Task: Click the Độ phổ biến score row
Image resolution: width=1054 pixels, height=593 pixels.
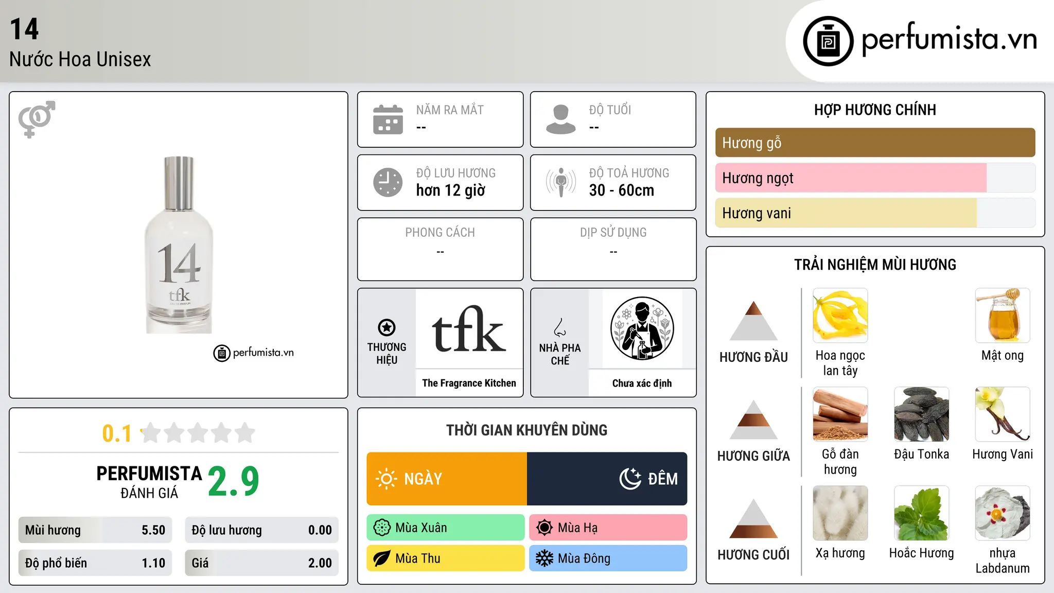Action: [95, 563]
